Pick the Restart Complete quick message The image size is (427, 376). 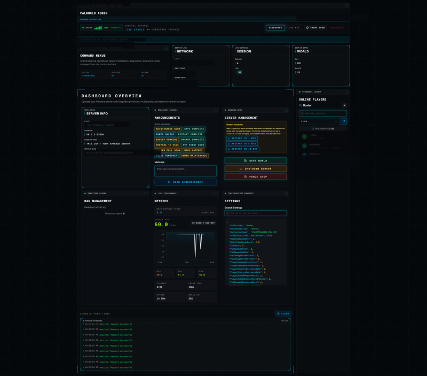coord(191,134)
